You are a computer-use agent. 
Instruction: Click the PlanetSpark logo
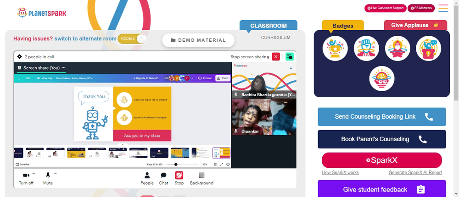42,13
